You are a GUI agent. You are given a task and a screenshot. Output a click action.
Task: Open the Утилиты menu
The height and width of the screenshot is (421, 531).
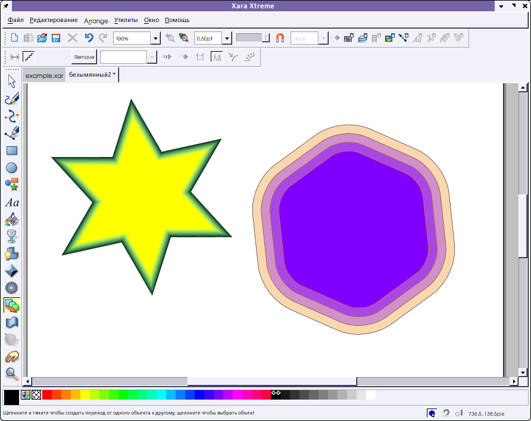(x=126, y=20)
